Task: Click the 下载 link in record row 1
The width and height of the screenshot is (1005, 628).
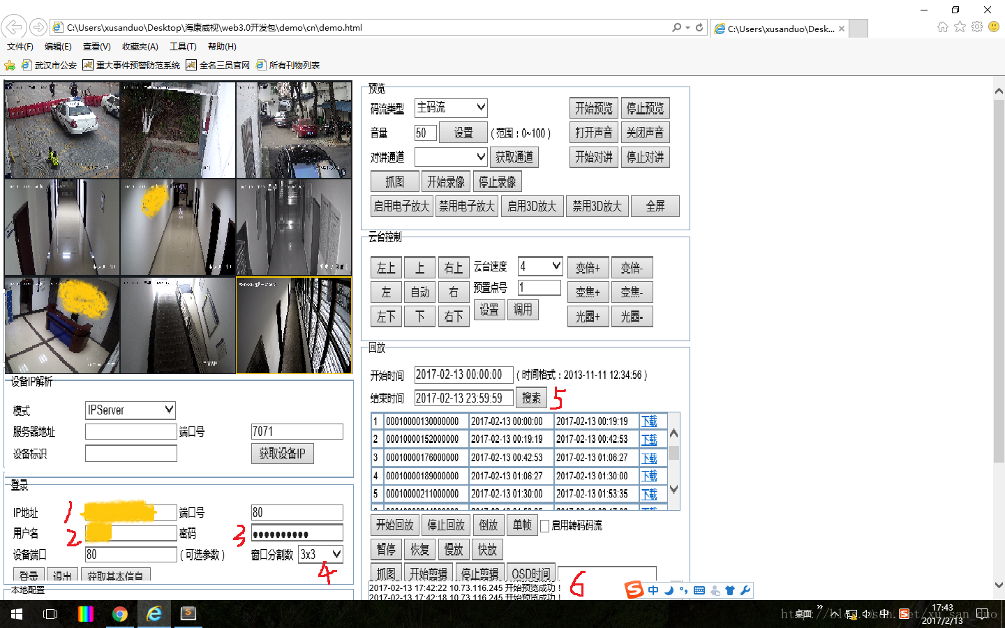Action: coord(649,421)
